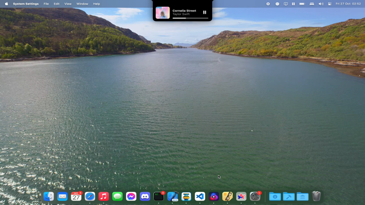Screen dimensions: 365x205
Task: Click the four-square grid menu bar icon
Action: pos(293,4)
